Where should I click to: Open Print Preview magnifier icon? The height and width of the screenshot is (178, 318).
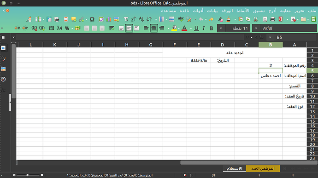click(265, 19)
